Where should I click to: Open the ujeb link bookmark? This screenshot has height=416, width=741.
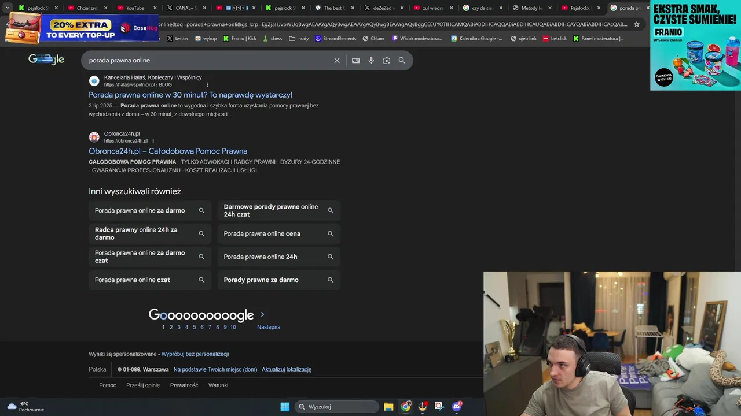524,39
